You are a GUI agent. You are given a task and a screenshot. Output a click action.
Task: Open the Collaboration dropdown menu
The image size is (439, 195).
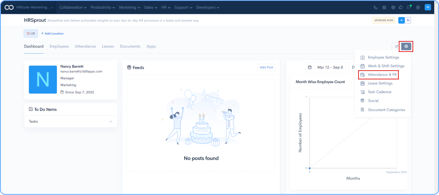73,7
